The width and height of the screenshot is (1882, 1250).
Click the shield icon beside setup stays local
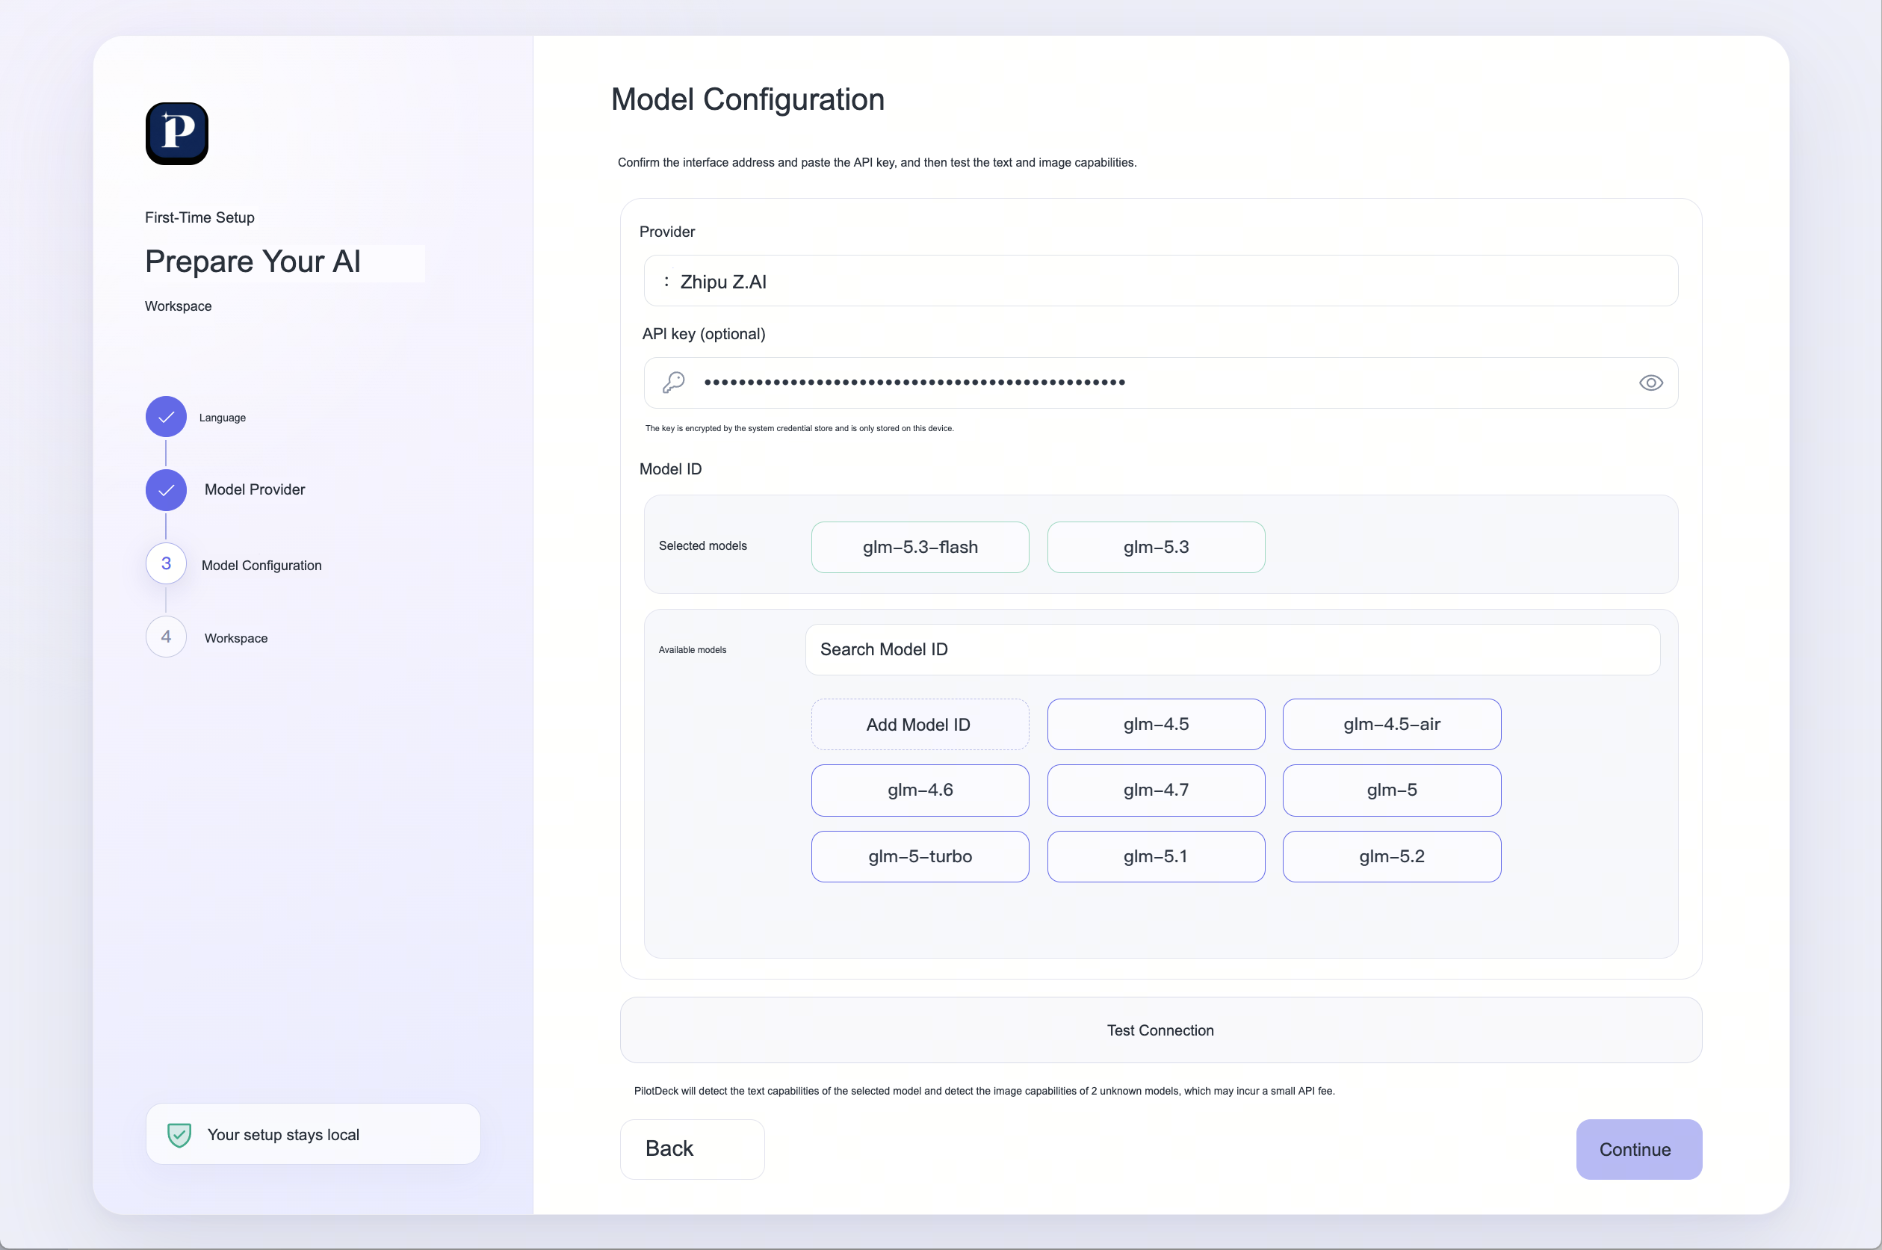pos(179,1134)
